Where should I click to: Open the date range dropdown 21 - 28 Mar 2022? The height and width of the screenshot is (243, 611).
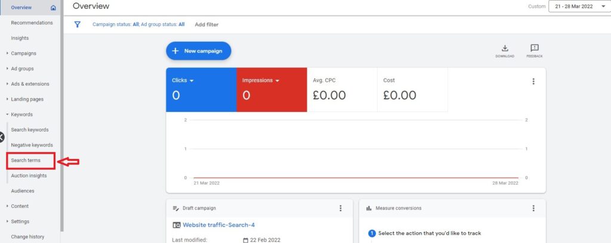[x=579, y=7]
